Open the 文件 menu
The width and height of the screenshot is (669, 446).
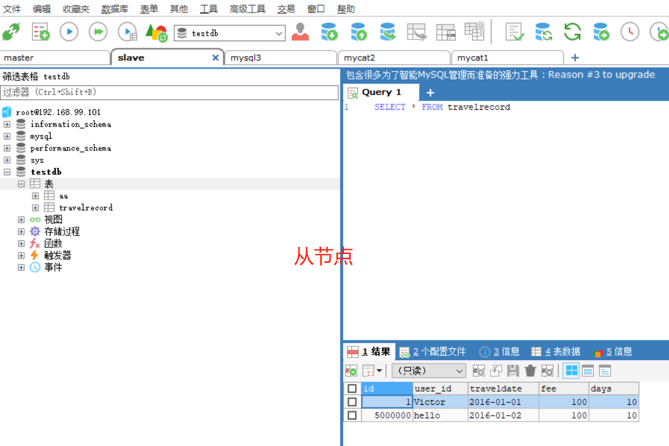11,9
